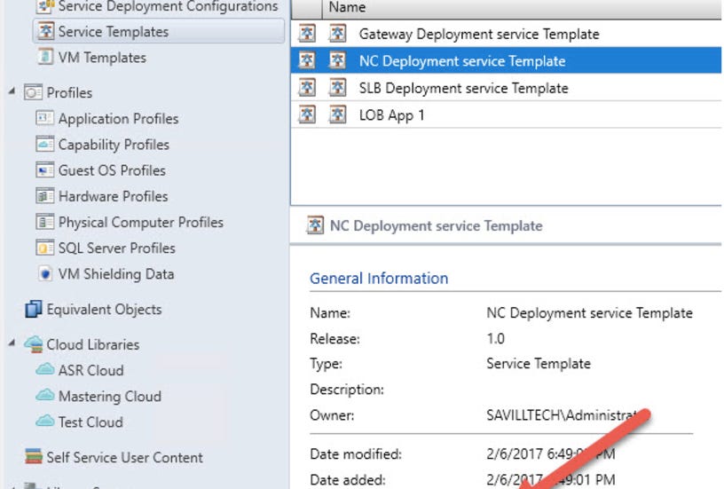Open Physical Computer Profiles

pos(141,222)
